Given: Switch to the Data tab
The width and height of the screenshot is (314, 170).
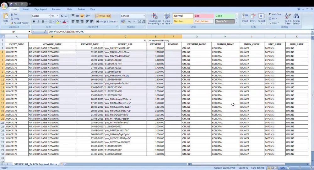Looking at the screenshot, I should (x=69, y=9).
